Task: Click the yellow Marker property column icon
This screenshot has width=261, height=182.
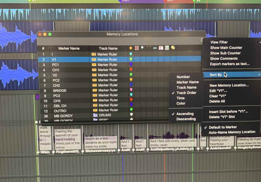Action: pos(131,48)
